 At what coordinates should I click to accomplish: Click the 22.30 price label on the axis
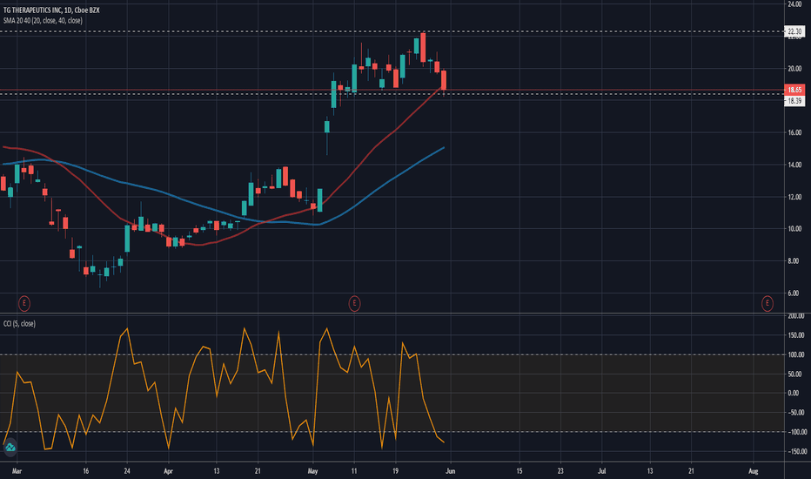[794, 31]
